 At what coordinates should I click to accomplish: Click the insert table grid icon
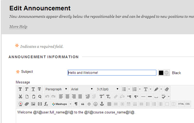[x=109, y=104]
